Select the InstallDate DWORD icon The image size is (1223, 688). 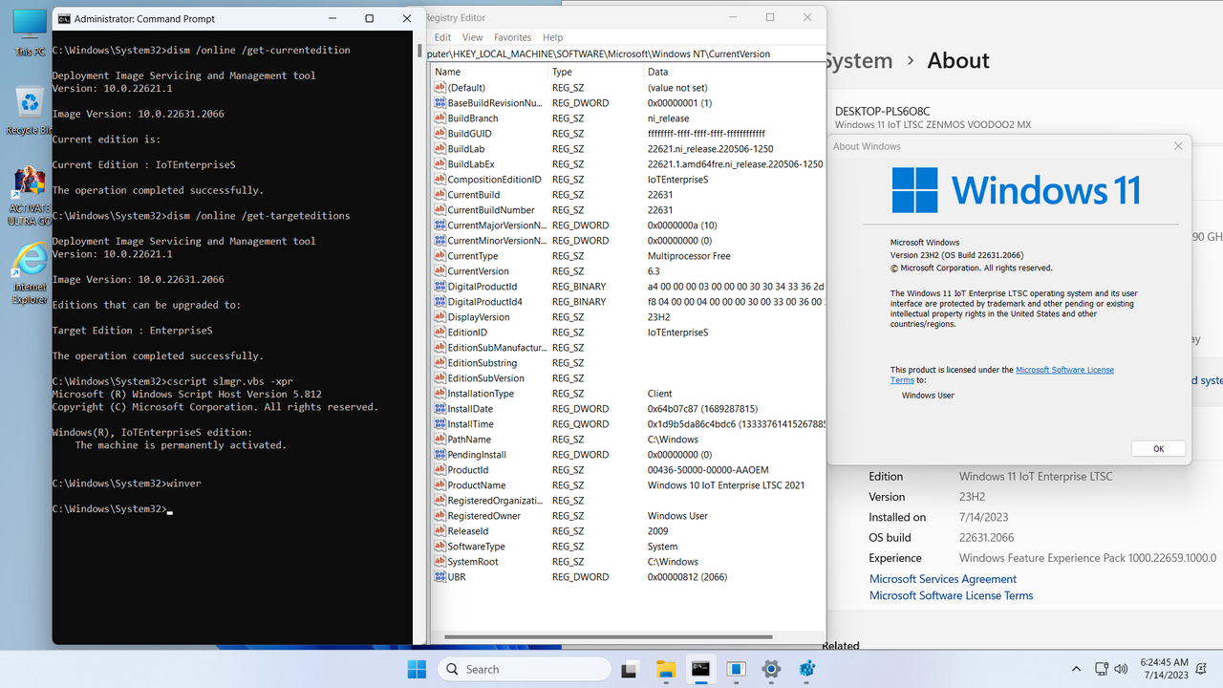pyautogui.click(x=440, y=409)
